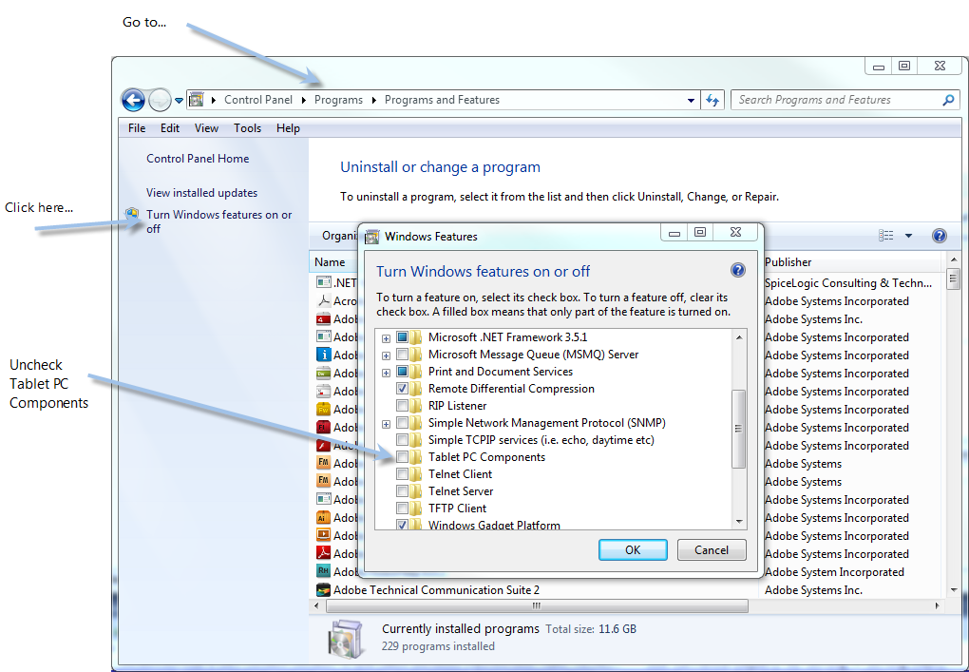Click the features list vertical scrollbar thumb

(x=738, y=429)
